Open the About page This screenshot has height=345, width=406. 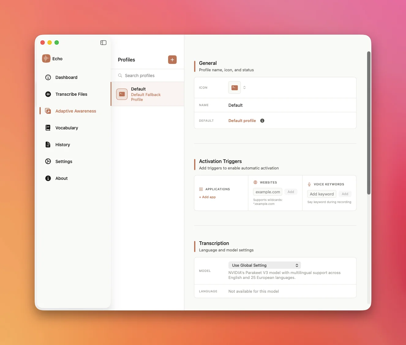[61, 178]
